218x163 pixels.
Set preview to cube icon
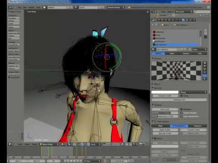[205, 69]
